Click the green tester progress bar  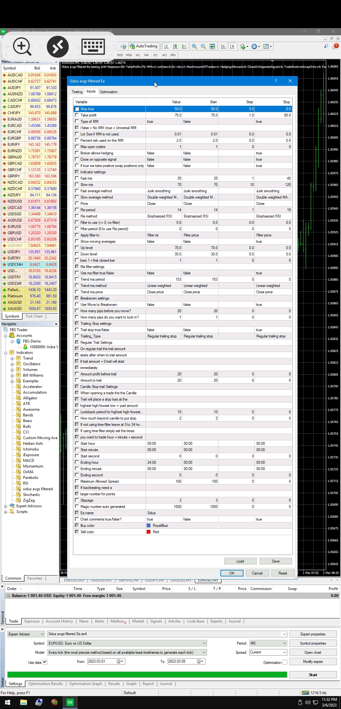pyautogui.click(x=147, y=675)
